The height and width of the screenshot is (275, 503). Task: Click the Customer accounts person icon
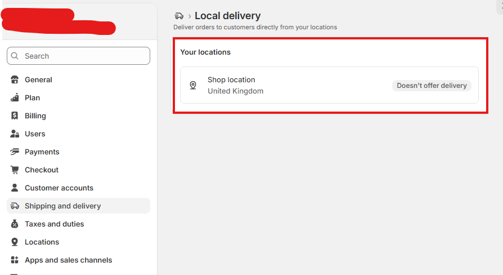(x=15, y=188)
